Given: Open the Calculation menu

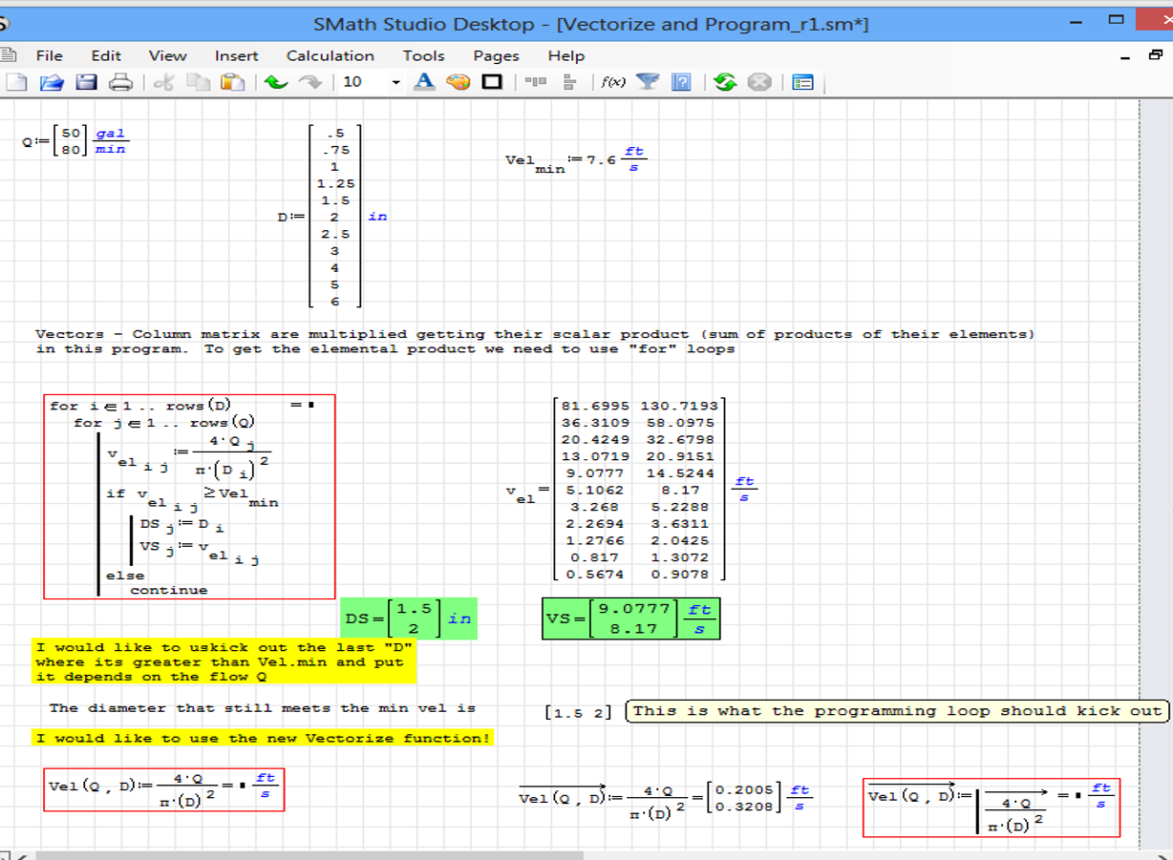Looking at the screenshot, I should click(x=330, y=55).
